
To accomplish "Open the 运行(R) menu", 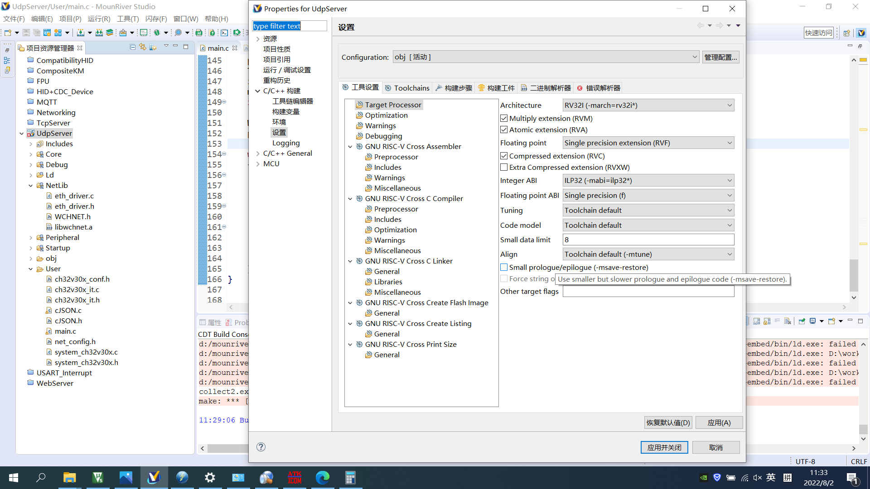I will [x=99, y=19].
